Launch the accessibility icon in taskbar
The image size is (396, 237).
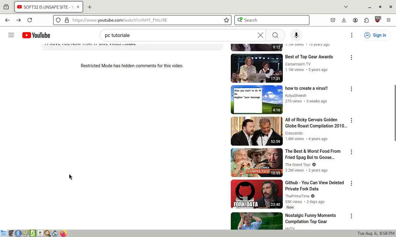click(18, 233)
